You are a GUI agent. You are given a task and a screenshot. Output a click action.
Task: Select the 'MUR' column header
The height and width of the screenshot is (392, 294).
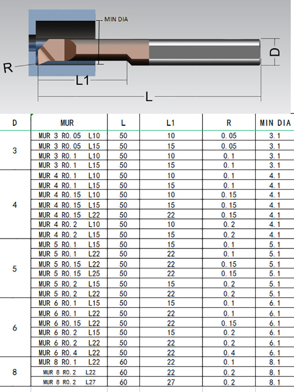(69, 122)
